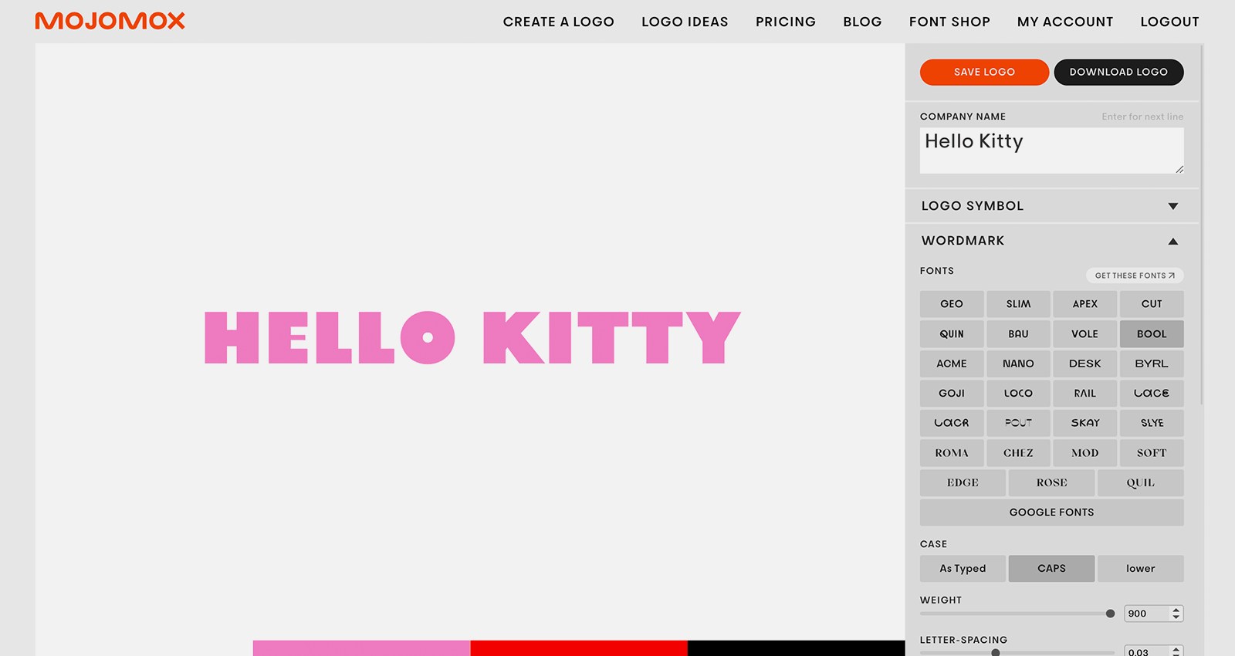The image size is (1235, 656).
Task: Select the pink color swatch
Action: point(361,648)
